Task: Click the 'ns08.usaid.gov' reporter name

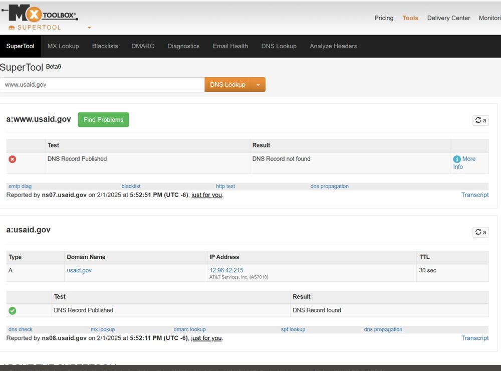Action: click(64, 338)
